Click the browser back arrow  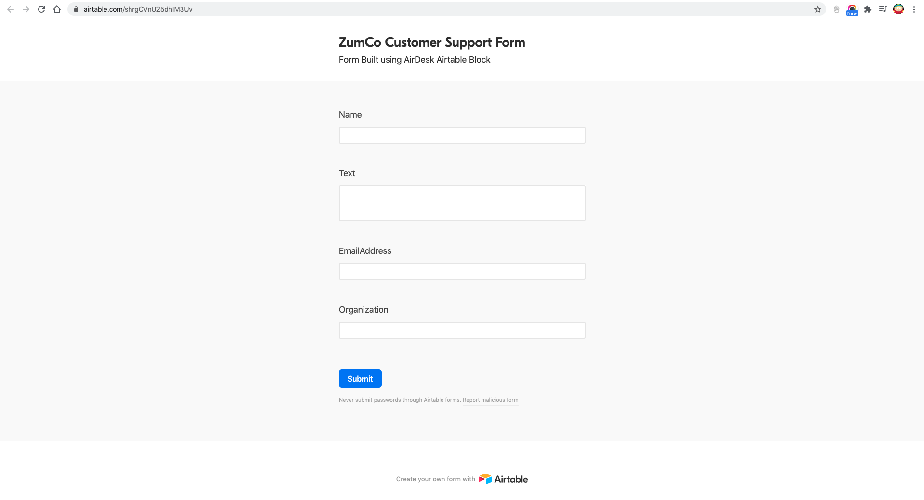click(11, 9)
